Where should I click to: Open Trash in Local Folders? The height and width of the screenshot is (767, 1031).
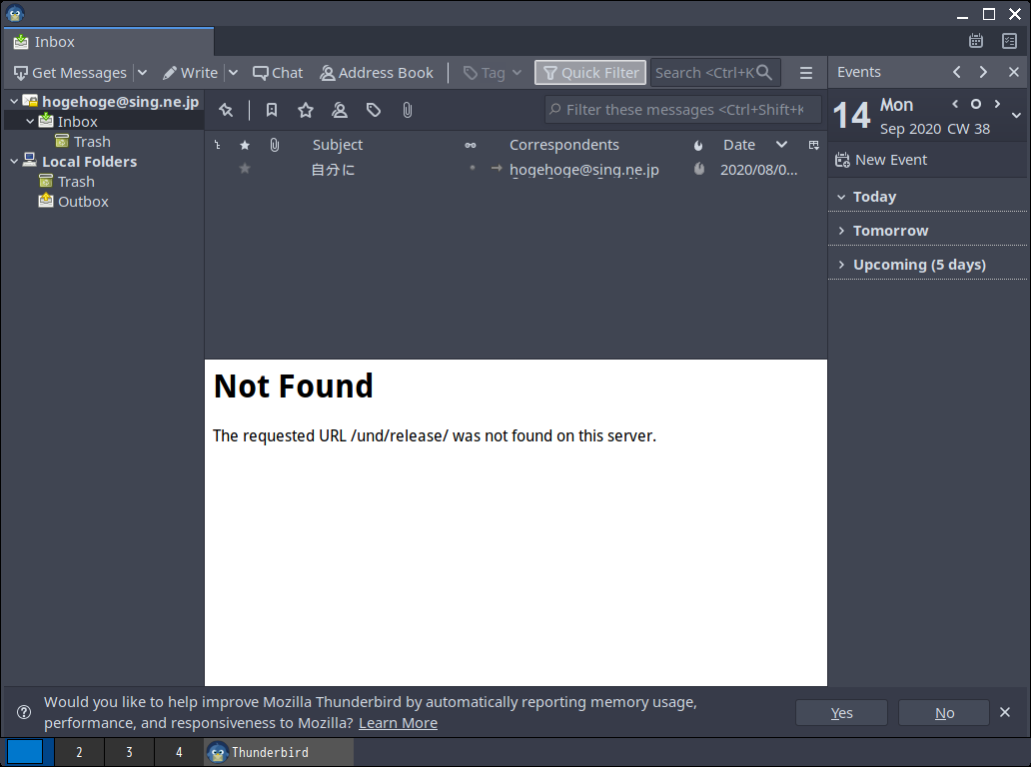click(76, 182)
